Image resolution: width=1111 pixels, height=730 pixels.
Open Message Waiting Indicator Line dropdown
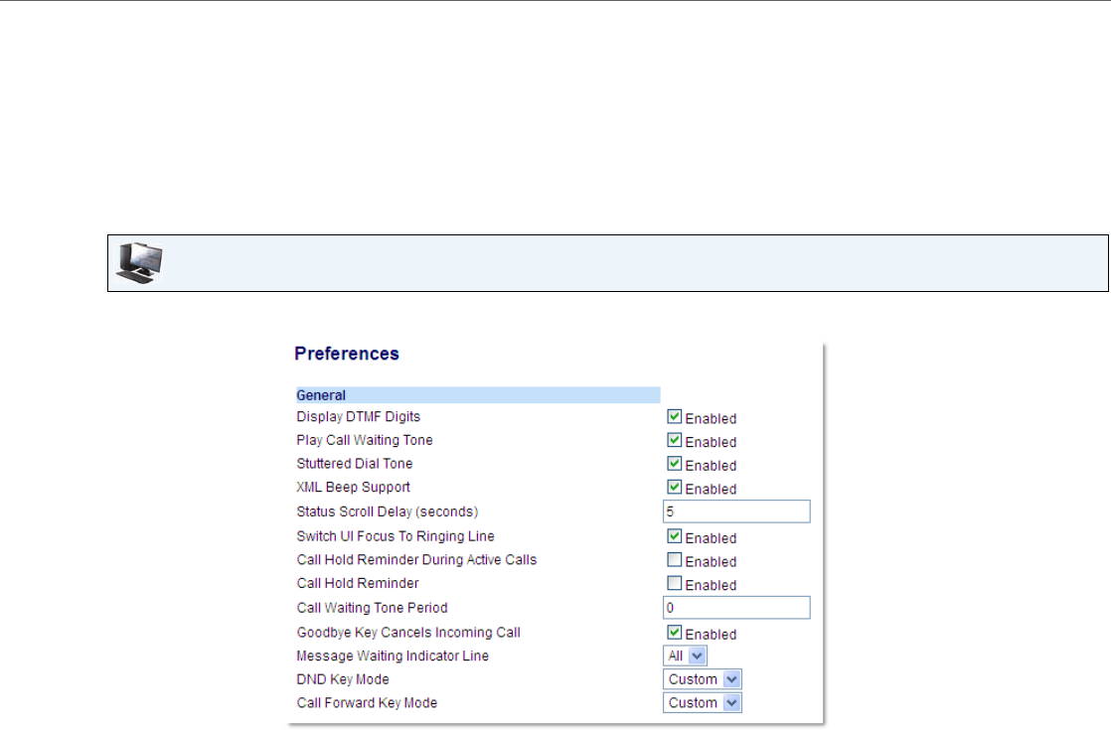coord(685,656)
